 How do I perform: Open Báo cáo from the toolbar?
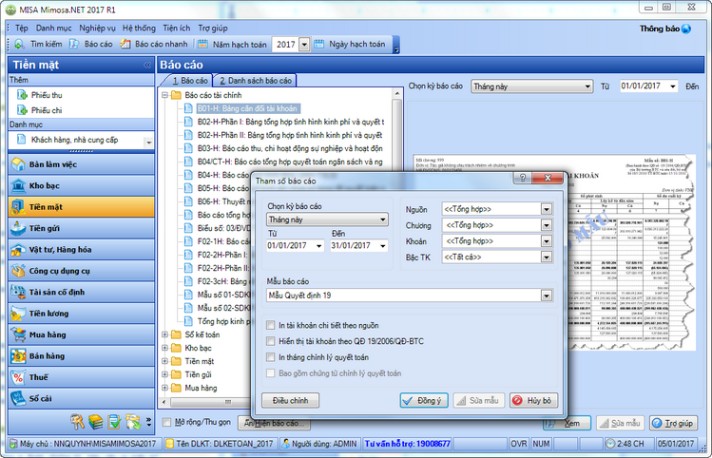pos(91,44)
